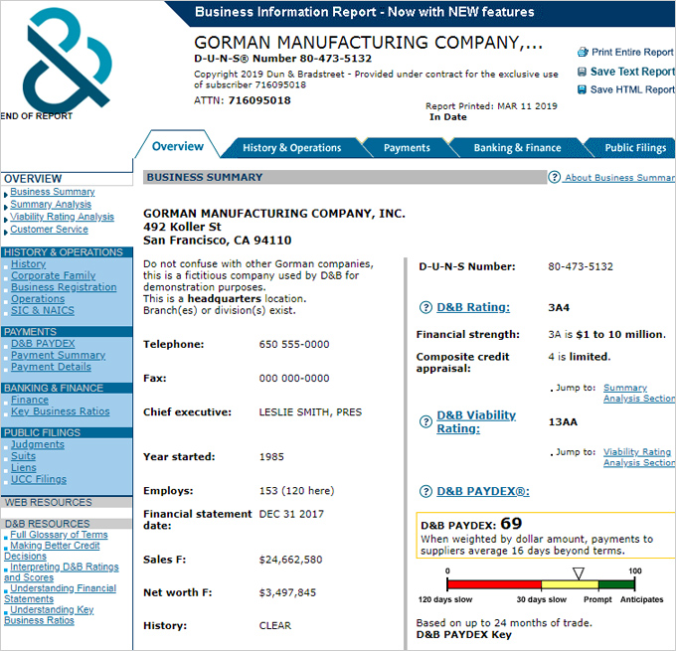Open the Payments tab

[407, 148]
